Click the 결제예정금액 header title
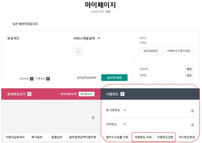 pos(16,94)
